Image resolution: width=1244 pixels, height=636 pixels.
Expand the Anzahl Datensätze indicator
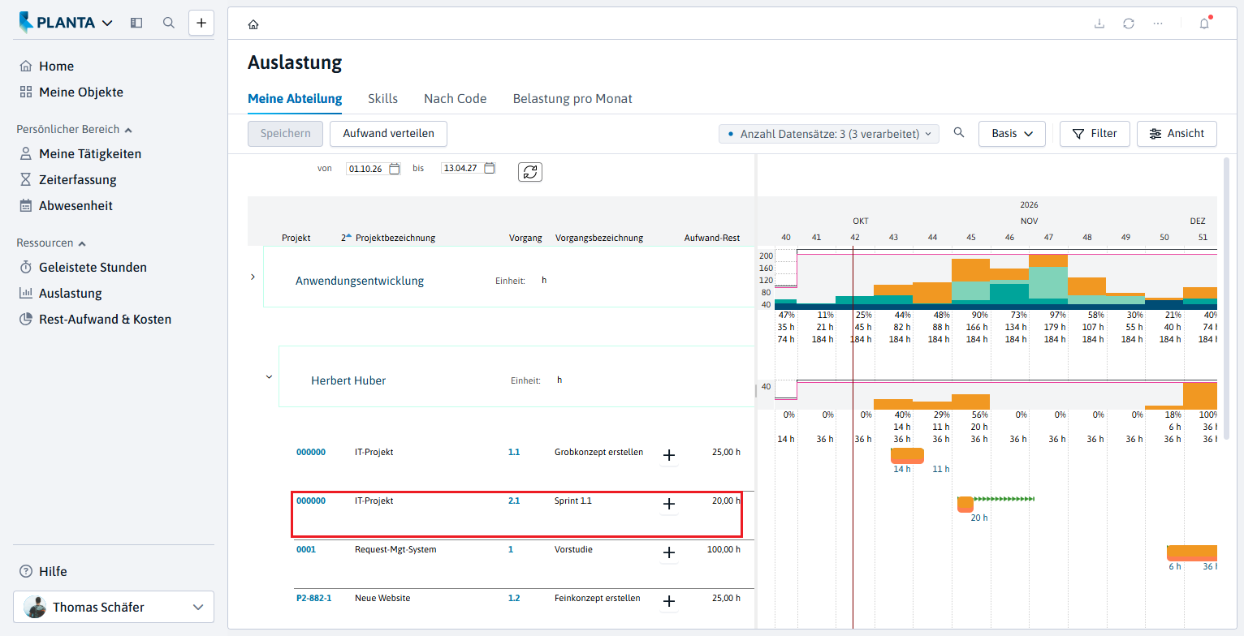(x=829, y=134)
